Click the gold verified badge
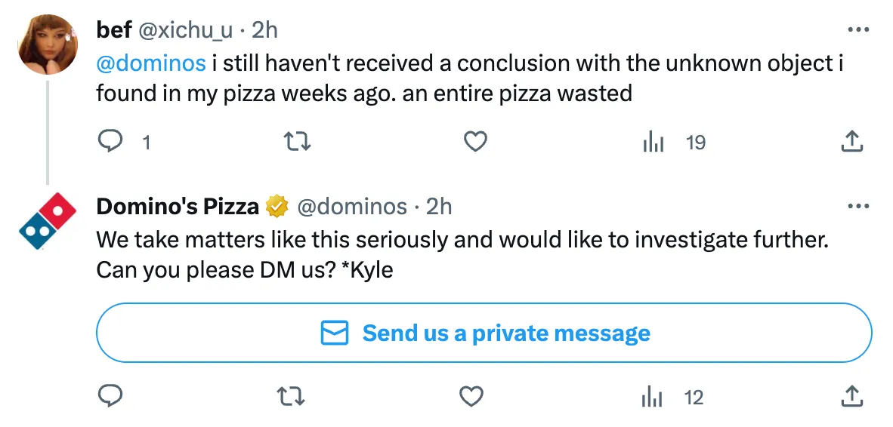 pyautogui.click(x=277, y=206)
